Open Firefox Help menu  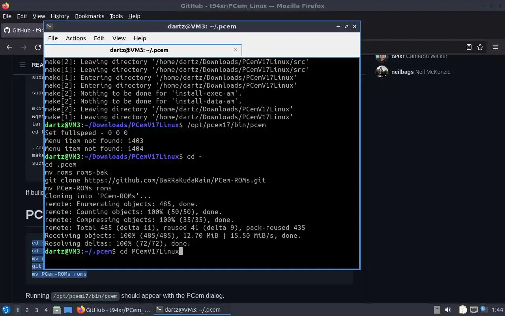(x=134, y=16)
